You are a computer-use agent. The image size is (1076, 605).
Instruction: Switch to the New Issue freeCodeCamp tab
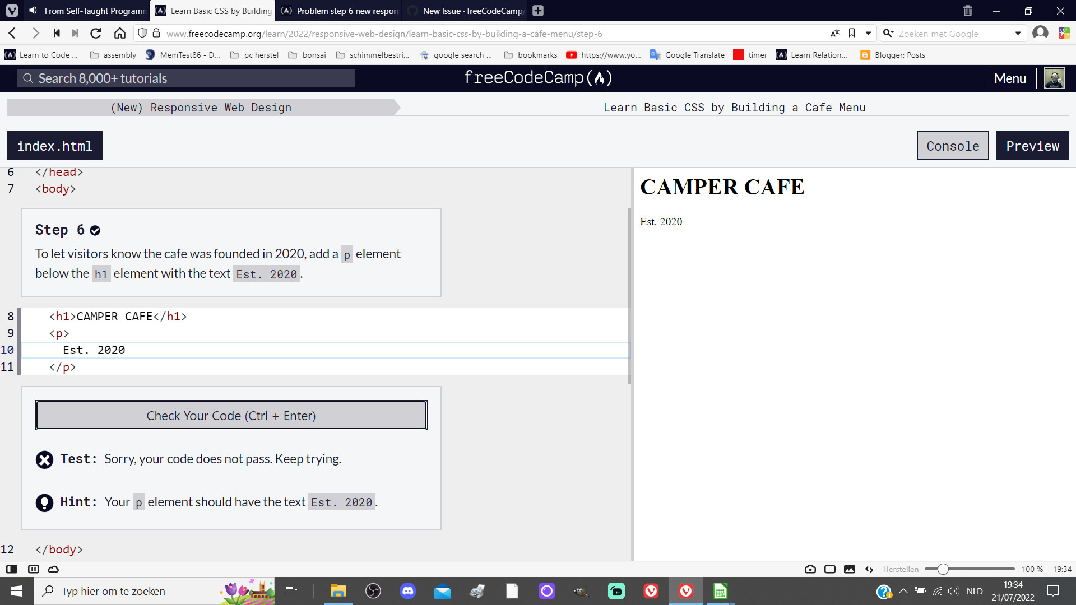click(x=464, y=11)
